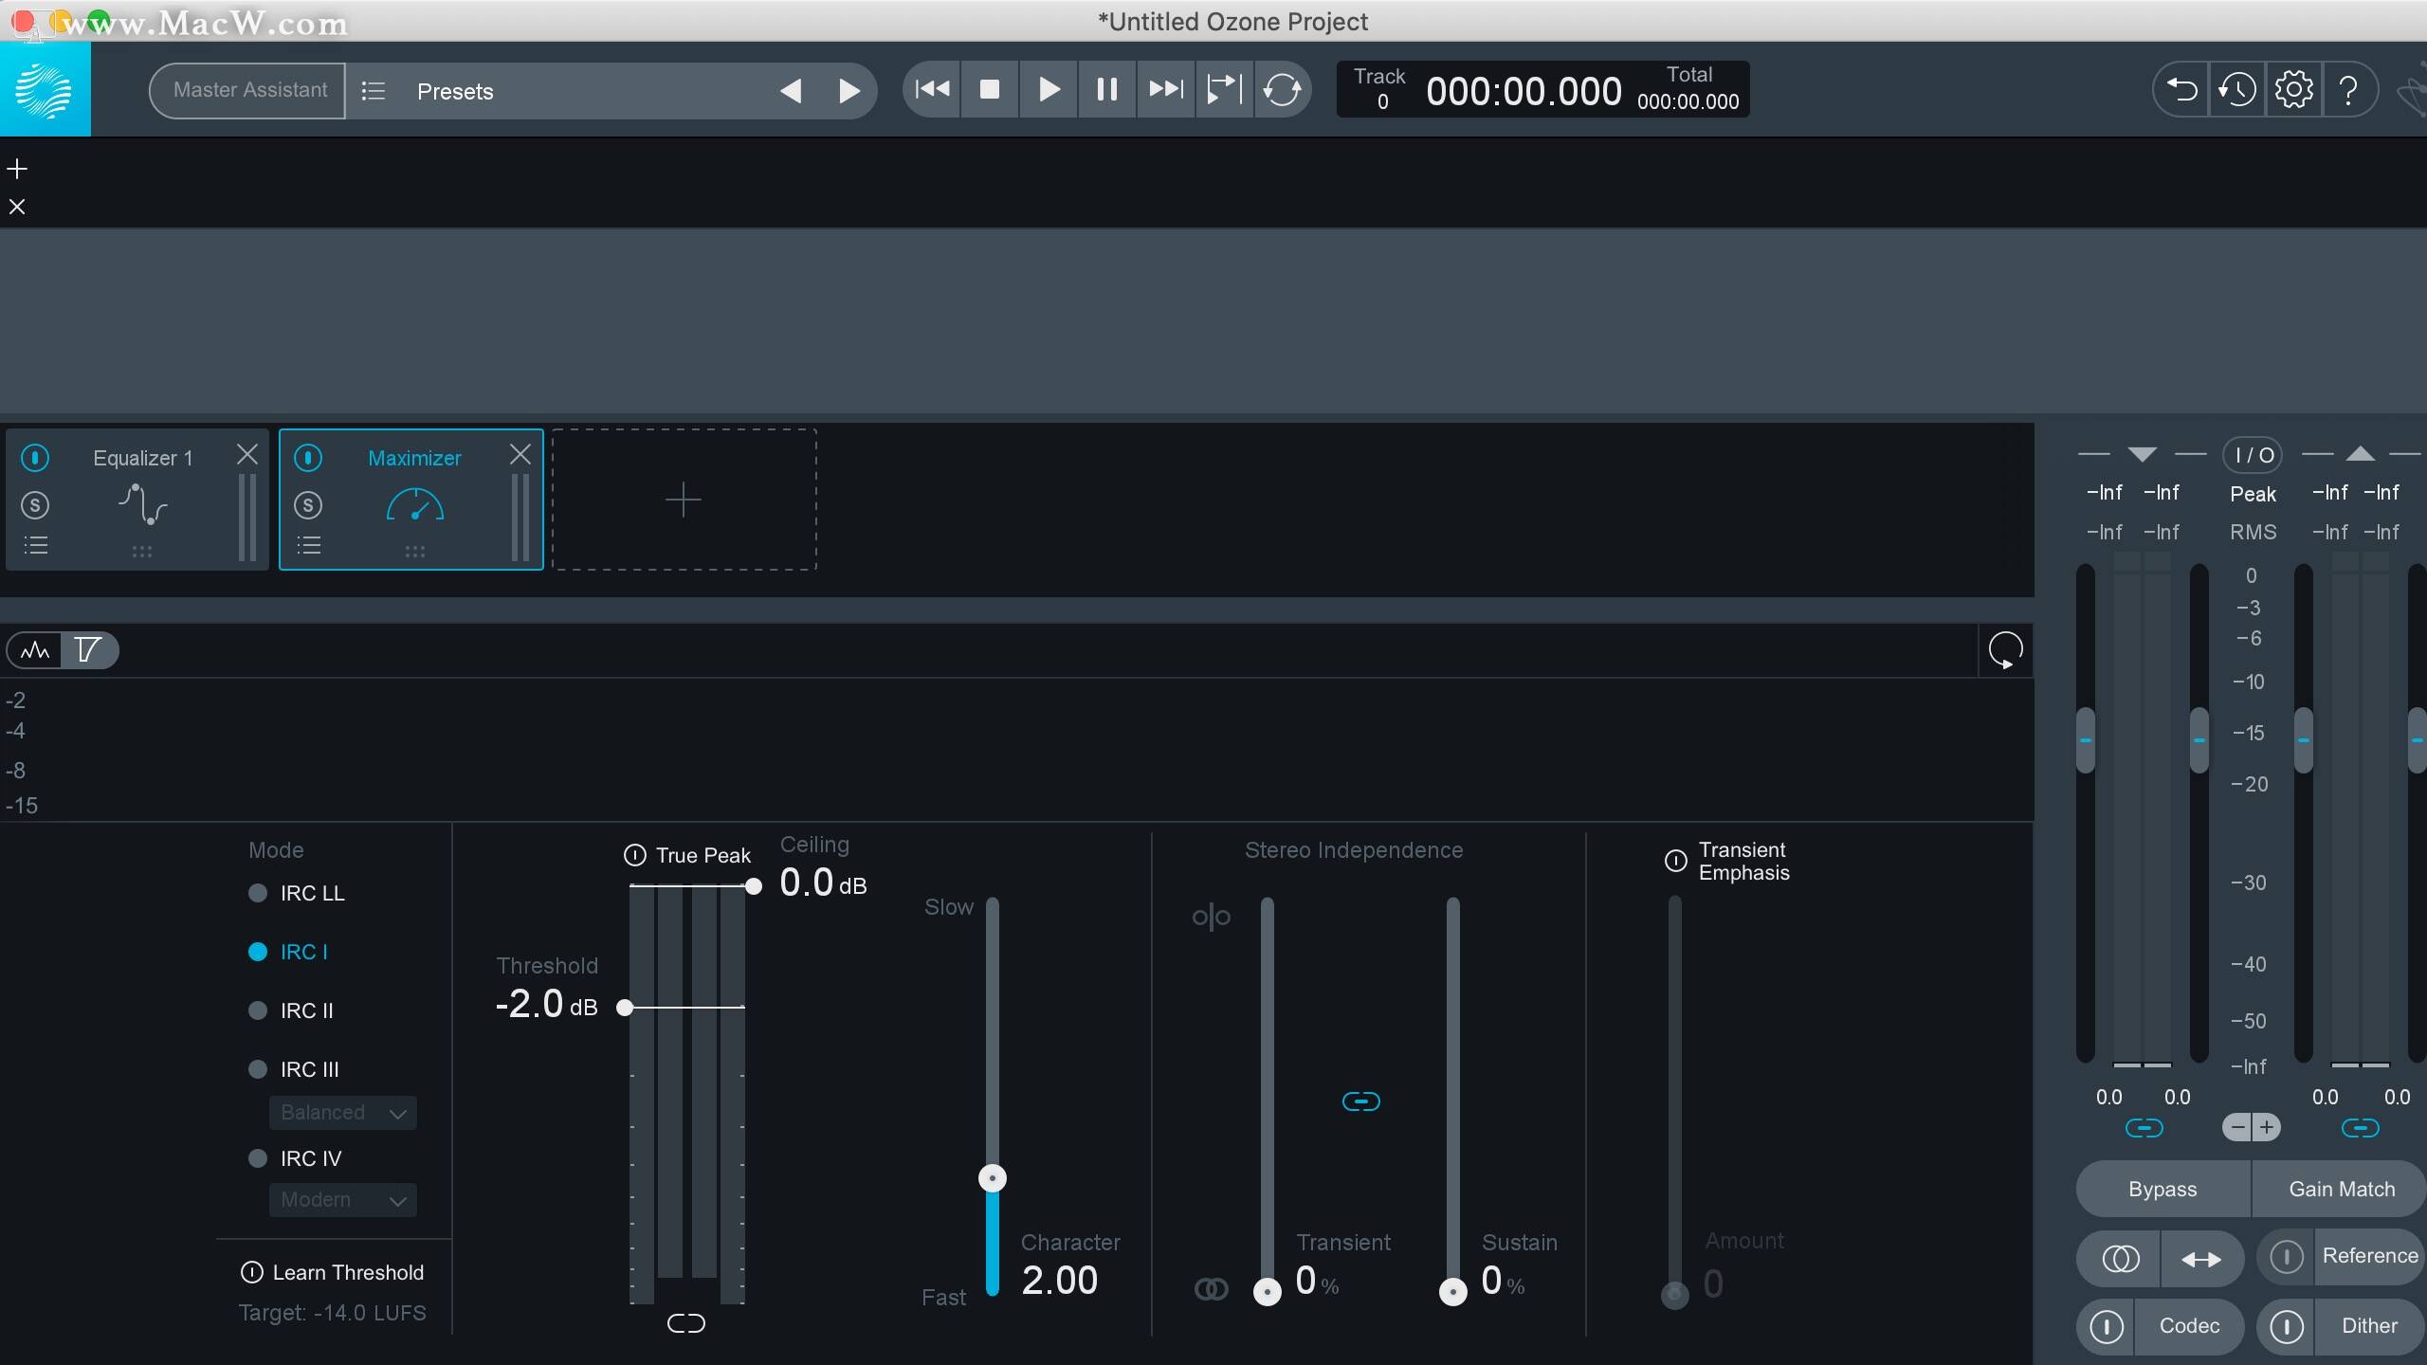Open the Balanced style dropdown
Viewport: 2427px width, 1365px height.
tap(343, 1113)
